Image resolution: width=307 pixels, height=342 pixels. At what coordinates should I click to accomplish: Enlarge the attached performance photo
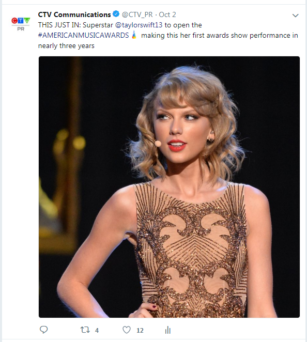(169, 187)
